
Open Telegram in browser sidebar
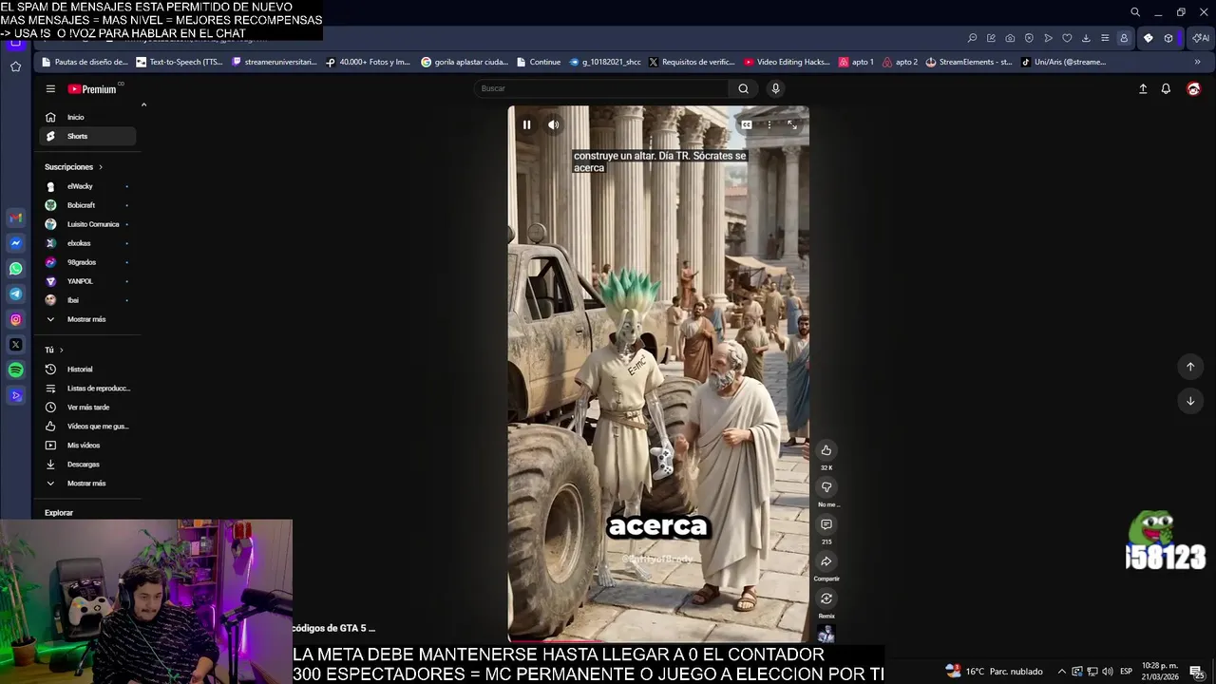click(x=15, y=294)
